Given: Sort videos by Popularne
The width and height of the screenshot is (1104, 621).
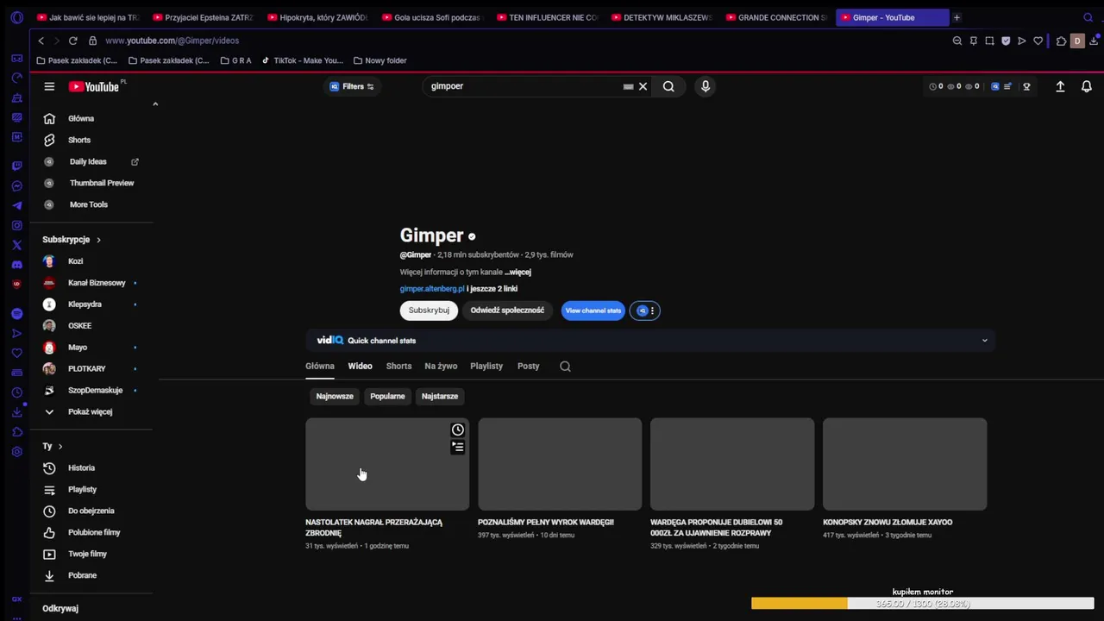Looking at the screenshot, I should pos(387,396).
